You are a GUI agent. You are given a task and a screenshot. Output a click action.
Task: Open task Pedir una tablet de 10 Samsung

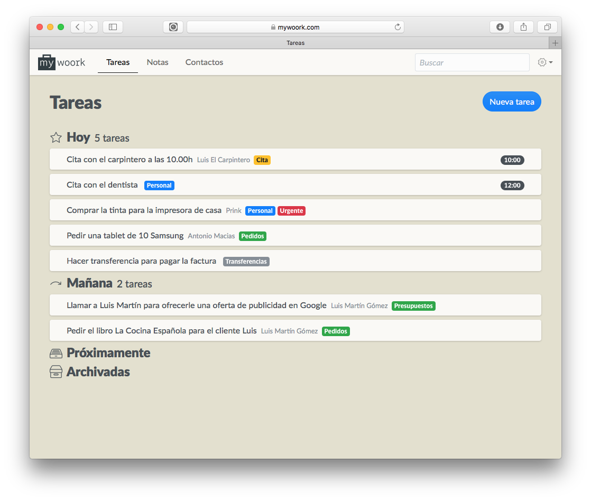(x=295, y=235)
